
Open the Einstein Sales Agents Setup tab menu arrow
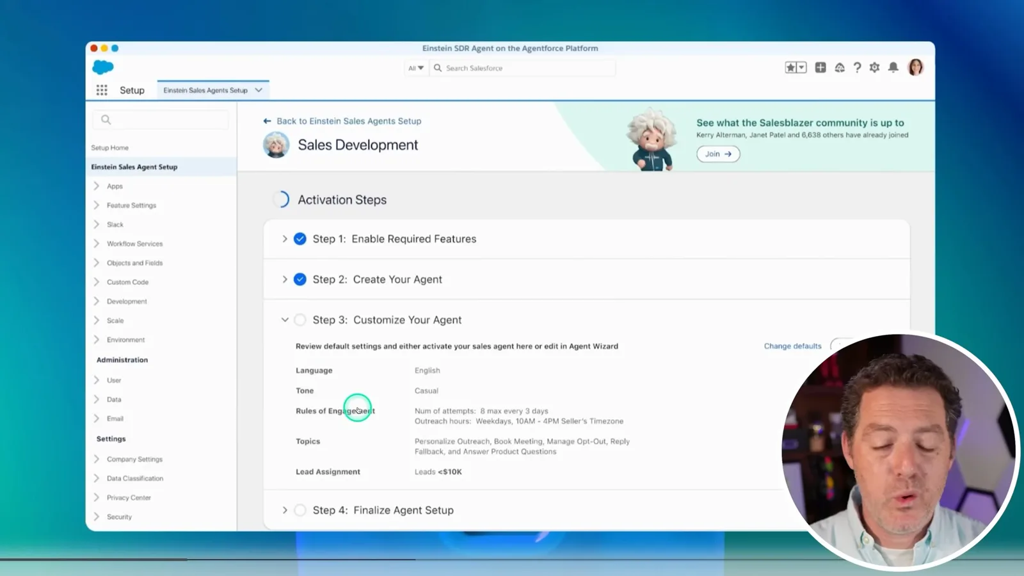tap(259, 90)
